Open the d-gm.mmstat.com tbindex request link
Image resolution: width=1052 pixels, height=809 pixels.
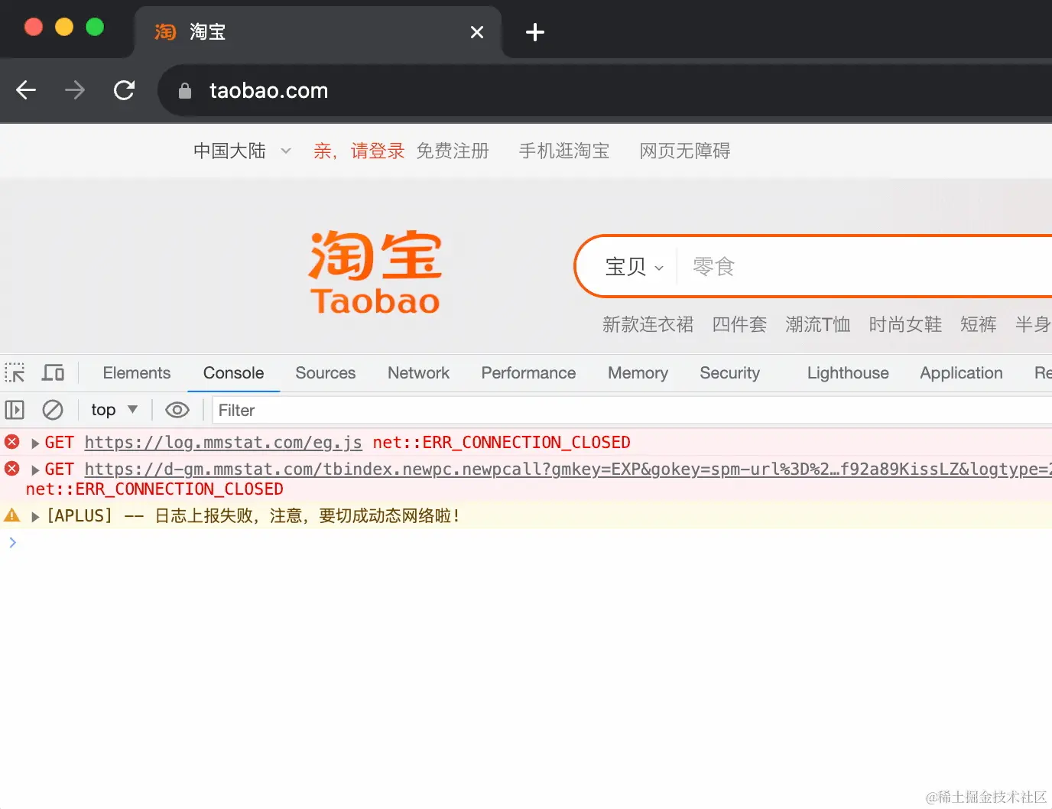tap(568, 469)
